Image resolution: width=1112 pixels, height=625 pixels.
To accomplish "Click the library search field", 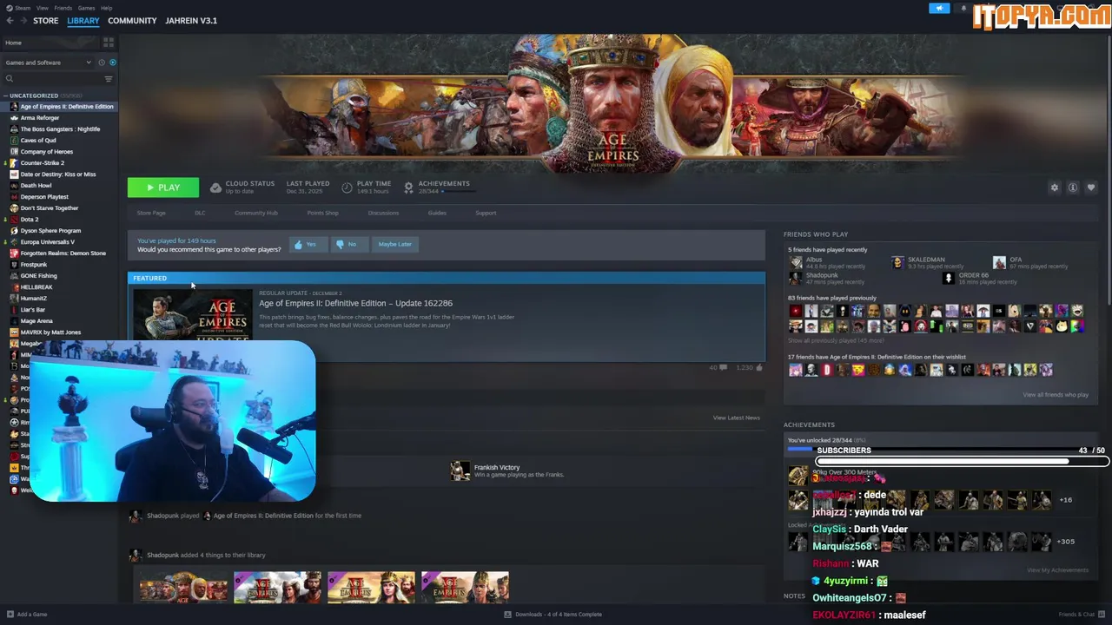I will click(52, 79).
